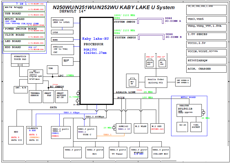Click the SMART FAN block
This screenshot has height=164, width=231.
click(x=48, y=97)
